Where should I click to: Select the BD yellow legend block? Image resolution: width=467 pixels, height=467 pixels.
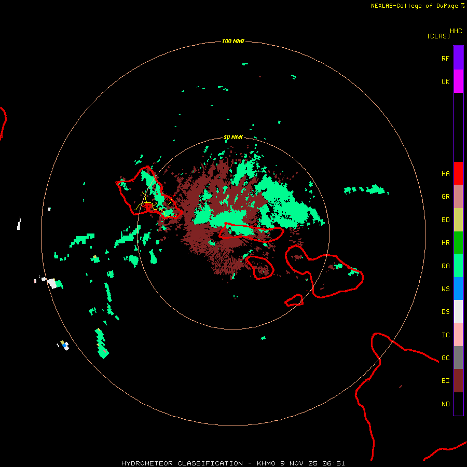click(x=458, y=220)
